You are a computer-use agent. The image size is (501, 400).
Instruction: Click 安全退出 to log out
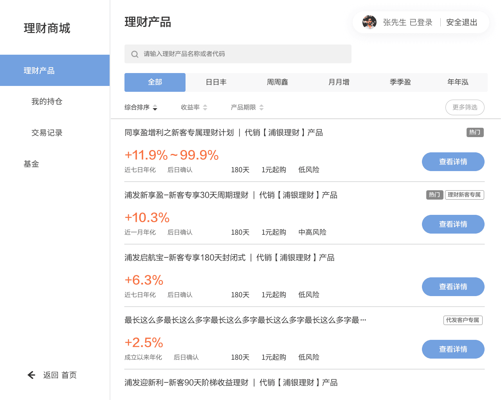[x=462, y=22]
